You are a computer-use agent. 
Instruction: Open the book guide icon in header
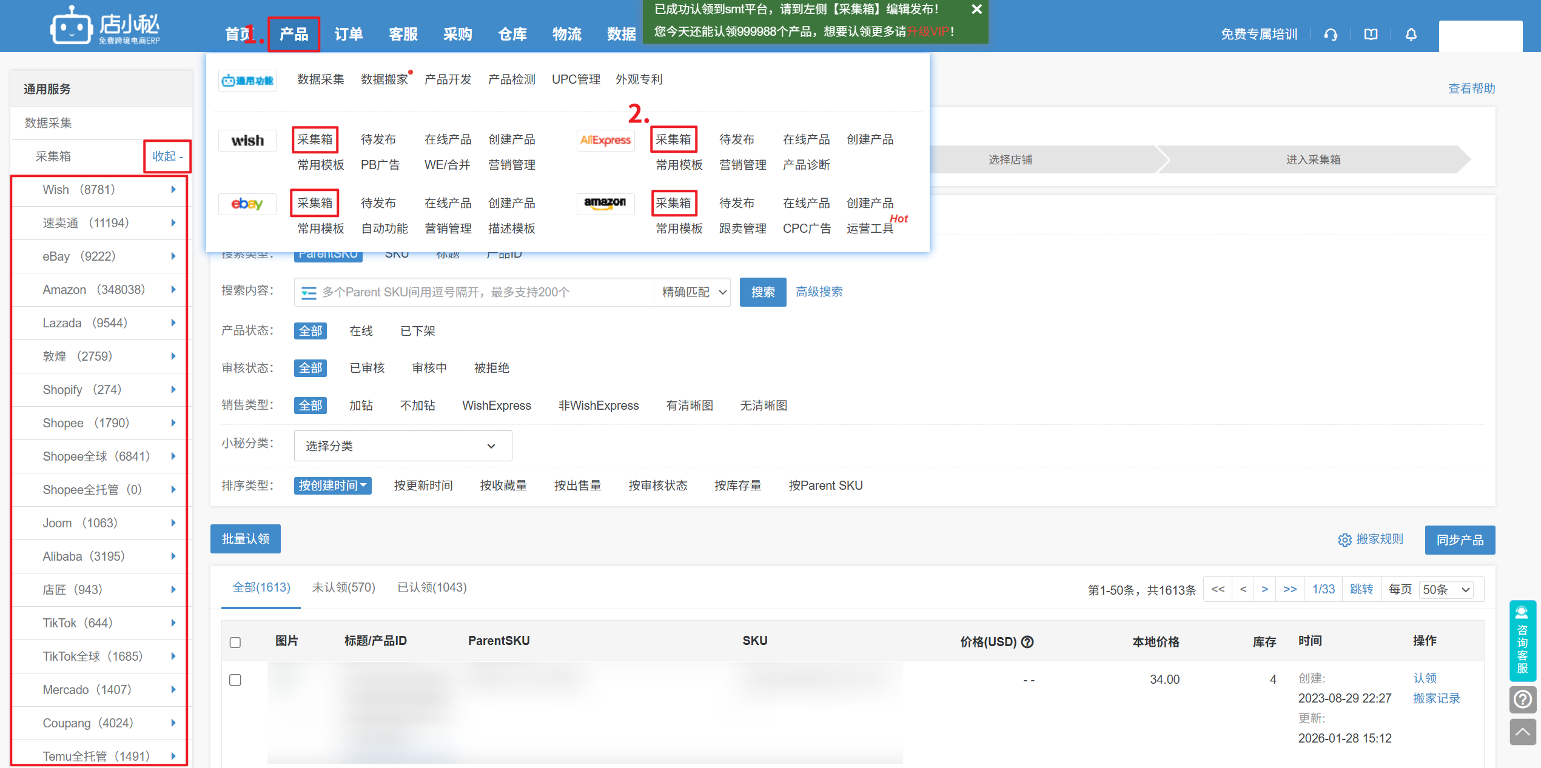click(1371, 35)
